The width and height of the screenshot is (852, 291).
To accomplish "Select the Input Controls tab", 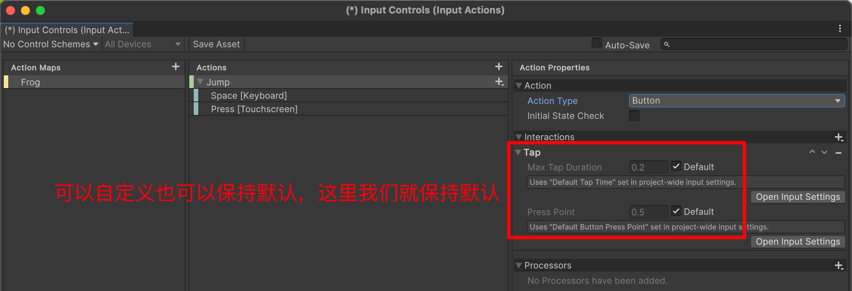I will (x=67, y=30).
